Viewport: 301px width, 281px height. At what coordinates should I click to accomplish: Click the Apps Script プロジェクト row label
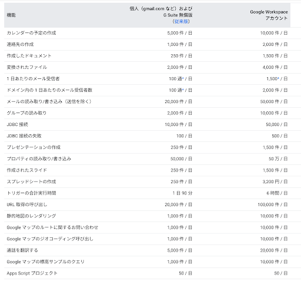32,273
